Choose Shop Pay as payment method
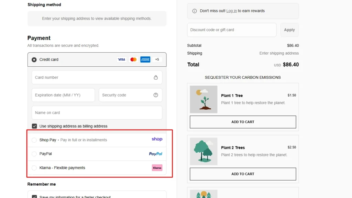The image size is (352, 198). coord(34,140)
